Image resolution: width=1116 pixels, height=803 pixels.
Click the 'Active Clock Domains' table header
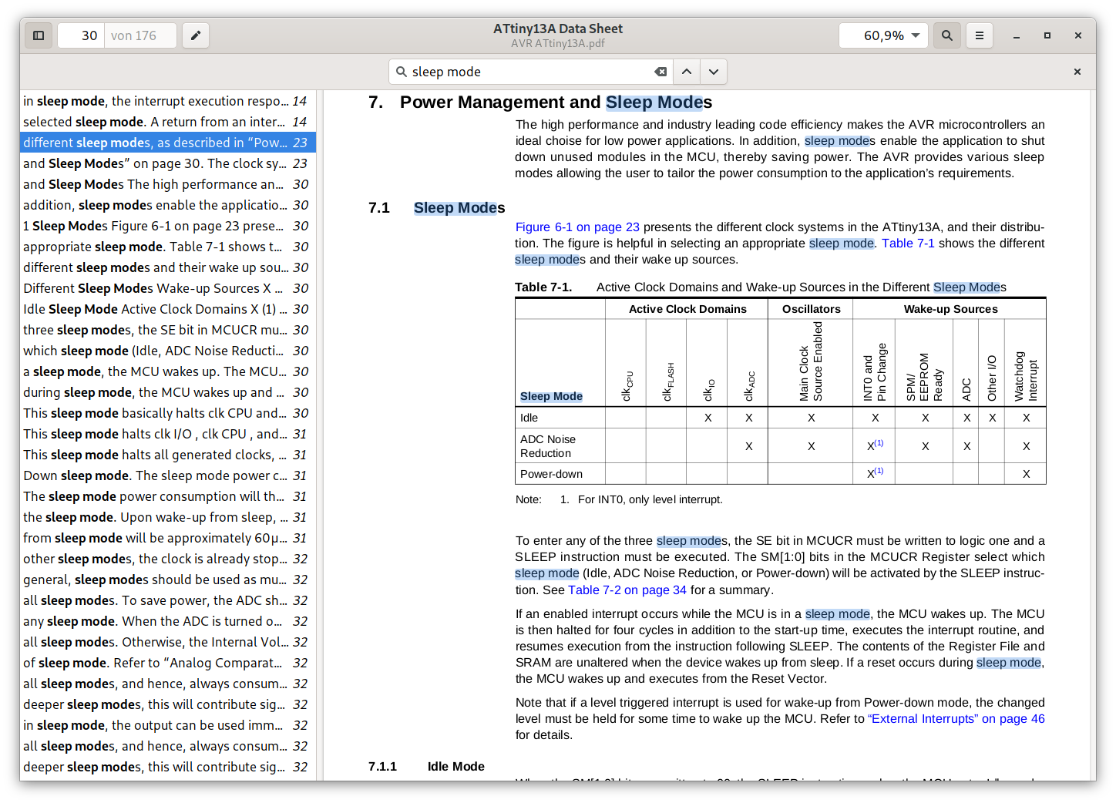click(687, 309)
